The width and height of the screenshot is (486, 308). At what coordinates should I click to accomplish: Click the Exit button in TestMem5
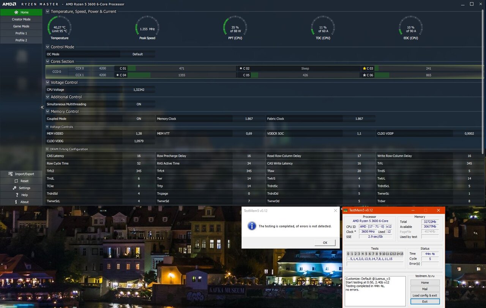425,302
